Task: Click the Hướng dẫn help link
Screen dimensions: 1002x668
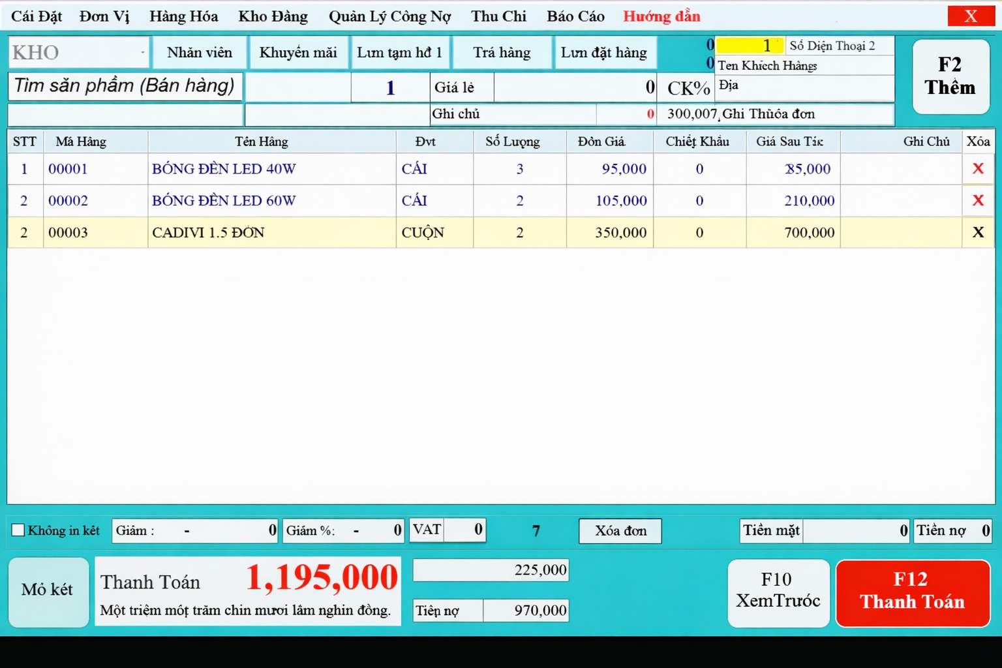Action: (x=661, y=16)
